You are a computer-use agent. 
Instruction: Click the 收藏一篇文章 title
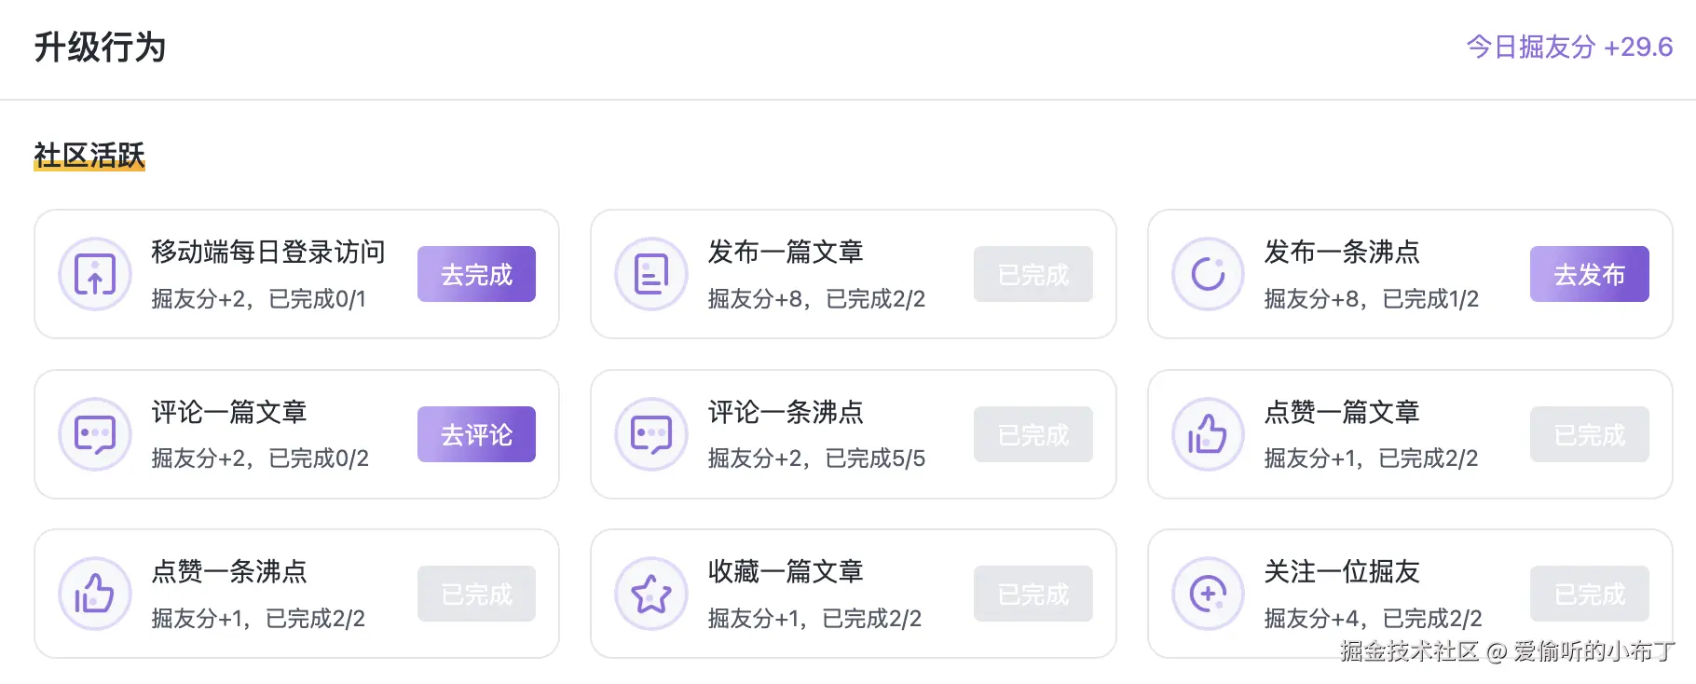[x=786, y=571]
